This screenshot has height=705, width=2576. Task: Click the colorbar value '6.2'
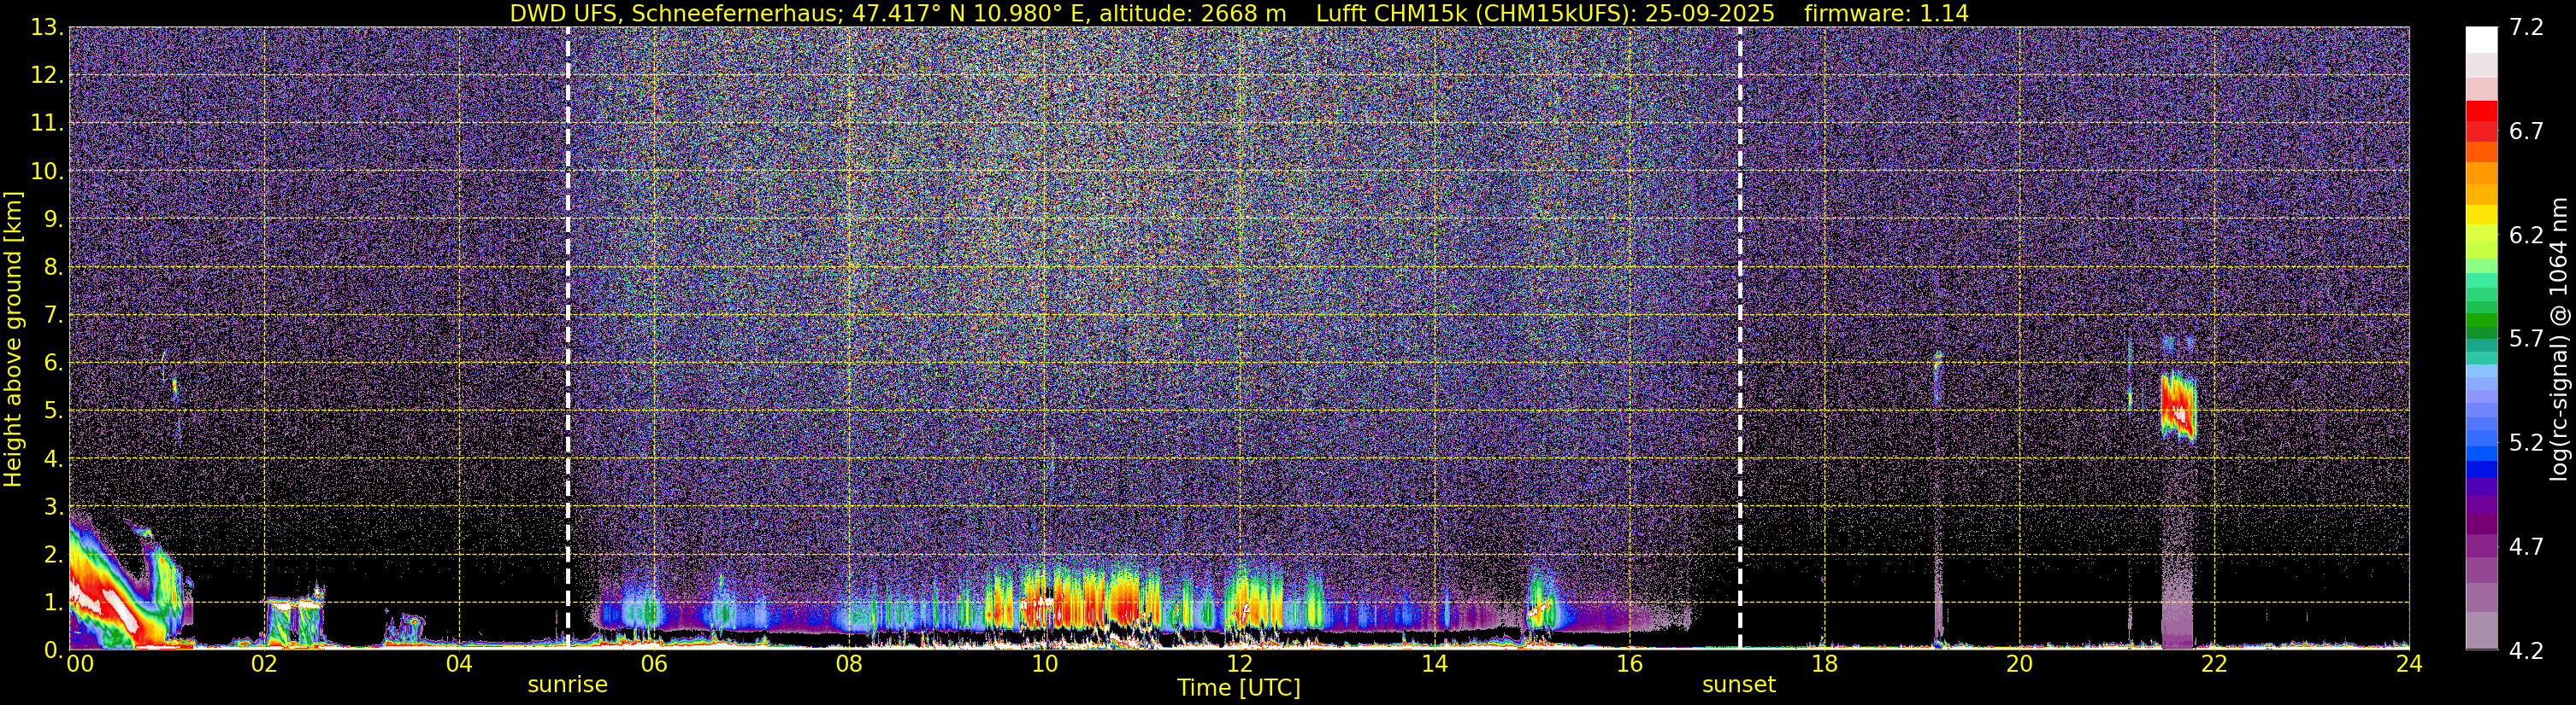coord(2526,235)
